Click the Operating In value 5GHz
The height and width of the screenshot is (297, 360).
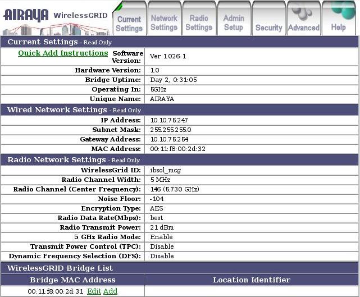tap(158, 89)
